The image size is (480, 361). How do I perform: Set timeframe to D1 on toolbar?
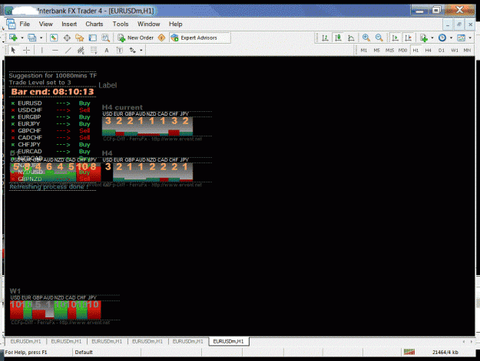click(441, 51)
